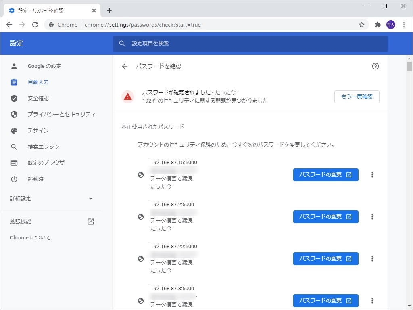Open Chrome's three-dot menu
Viewport: 413px width, 310px height.
tap(405, 25)
